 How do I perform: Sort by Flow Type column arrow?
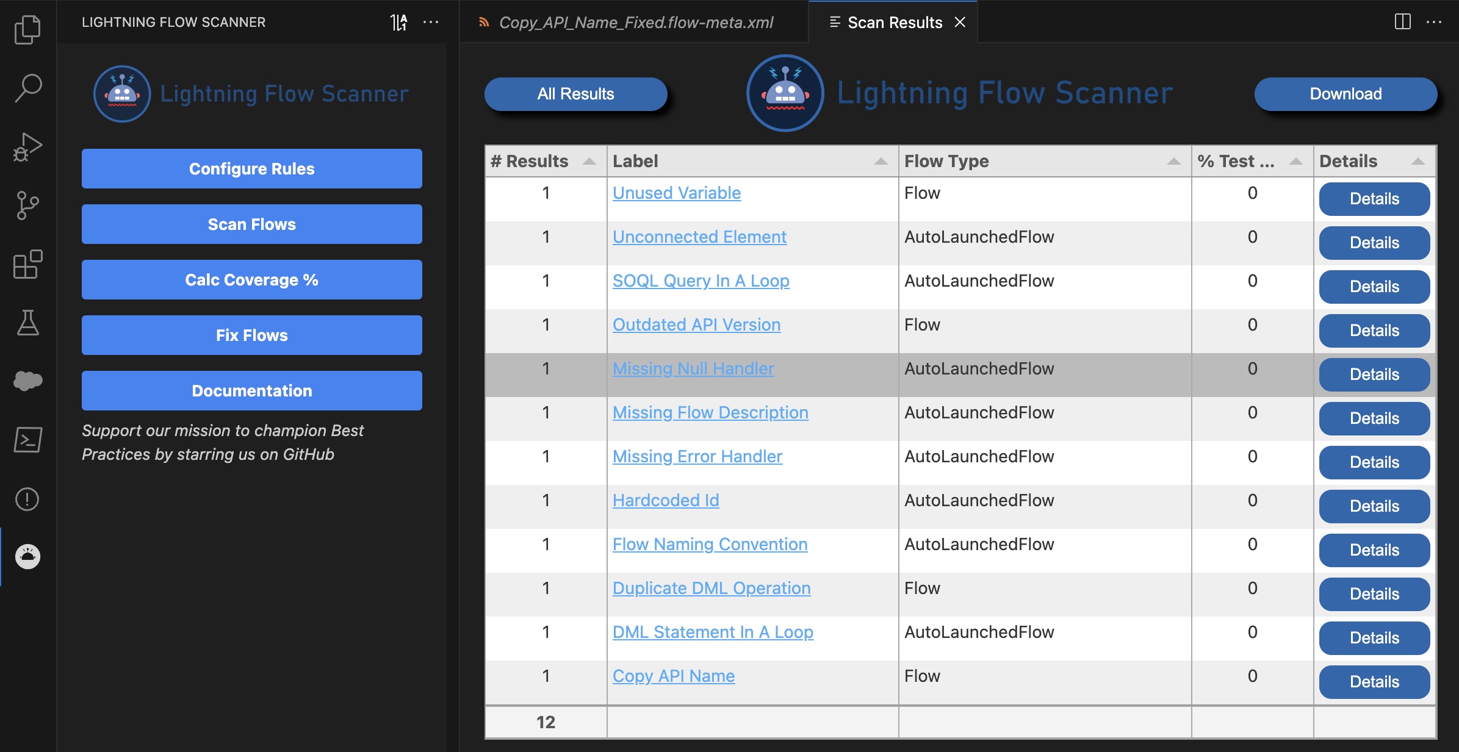pos(1173,161)
